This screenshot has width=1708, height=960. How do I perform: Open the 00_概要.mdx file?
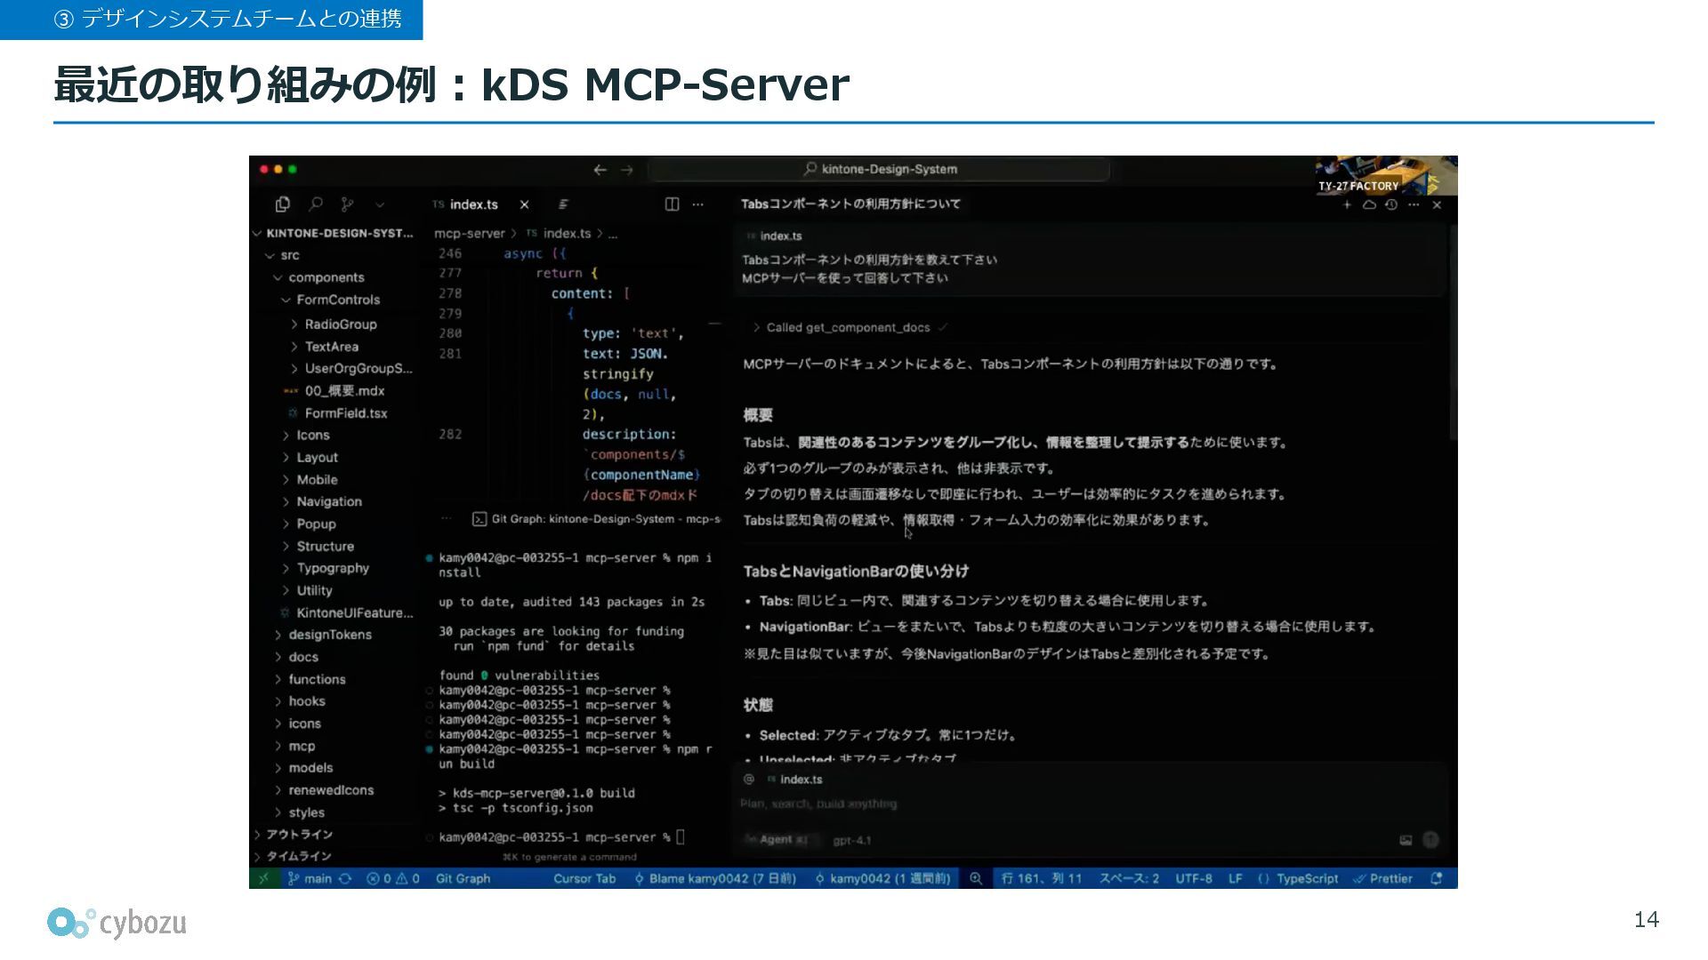pos(334,391)
